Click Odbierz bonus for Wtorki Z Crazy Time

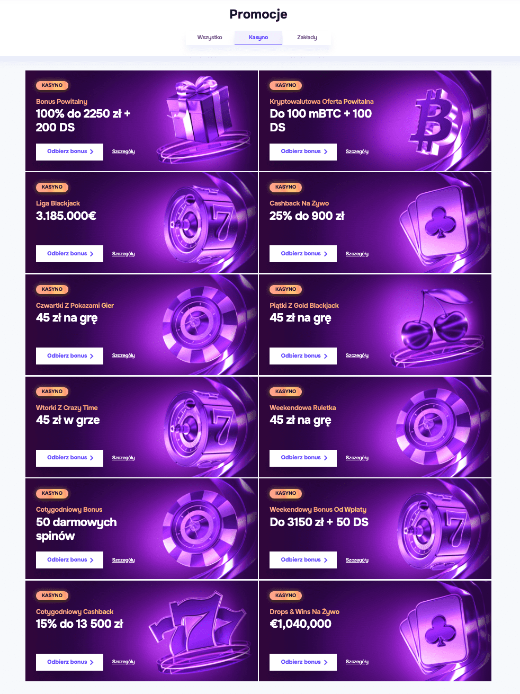tap(69, 458)
